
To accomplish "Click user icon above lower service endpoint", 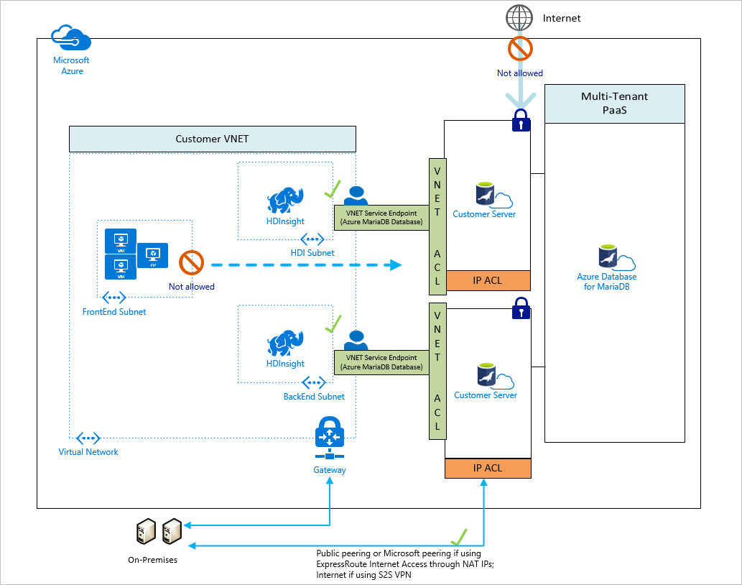I will click(x=356, y=341).
